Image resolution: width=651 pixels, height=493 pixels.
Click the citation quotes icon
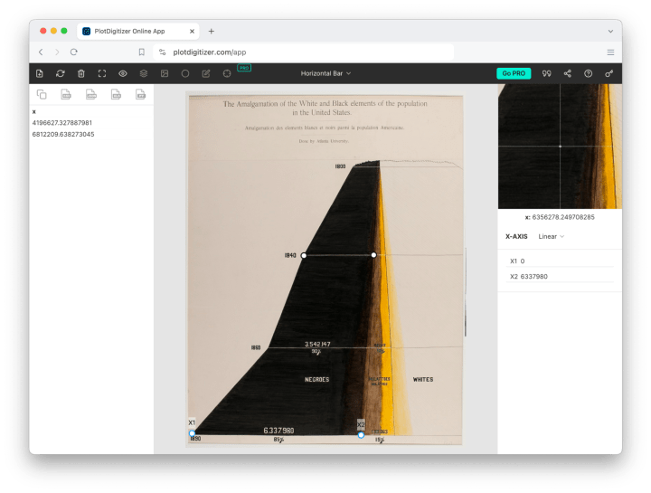tap(546, 73)
